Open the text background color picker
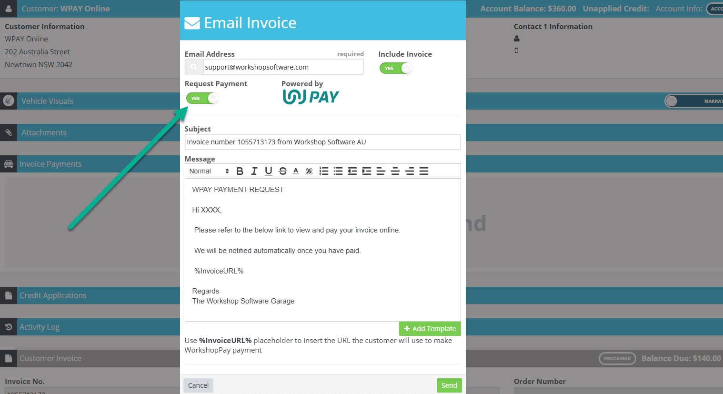This screenshot has width=723, height=394. tap(309, 171)
